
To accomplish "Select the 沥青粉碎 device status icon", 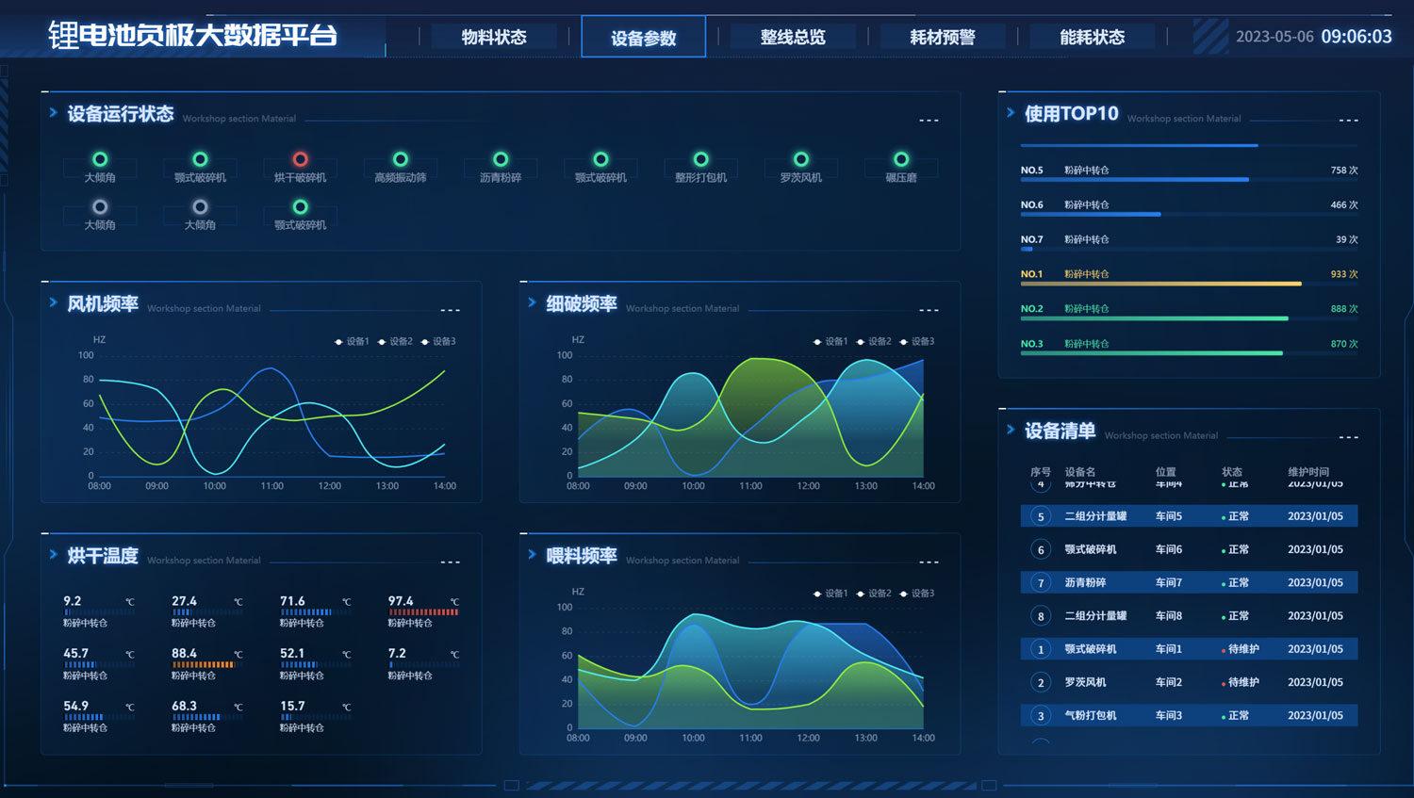I will click(501, 159).
